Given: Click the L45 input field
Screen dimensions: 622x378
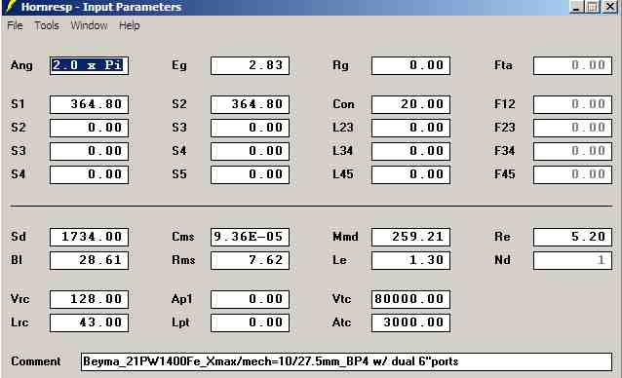Looking at the screenshot, I should click(x=410, y=174).
